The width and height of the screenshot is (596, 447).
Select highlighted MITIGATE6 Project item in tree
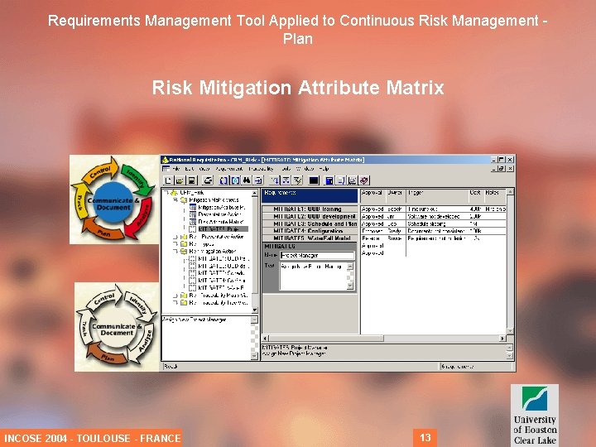[223, 229]
